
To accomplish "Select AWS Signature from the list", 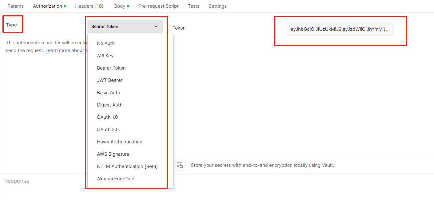I will pos(113,154).
